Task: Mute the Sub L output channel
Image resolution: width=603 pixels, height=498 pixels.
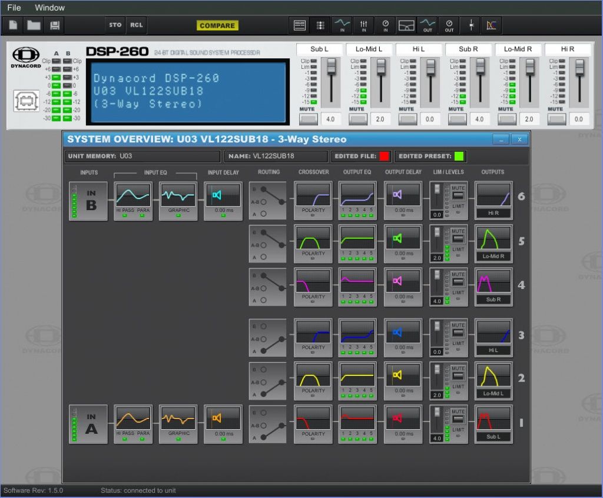Action: [309, 119]
